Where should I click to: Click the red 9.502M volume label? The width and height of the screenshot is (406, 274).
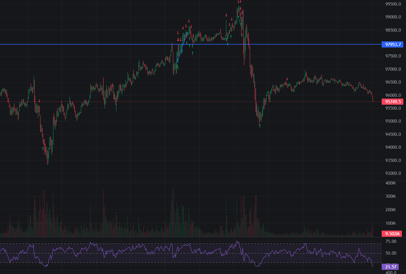pyautogui.click(x=392, y=234)
